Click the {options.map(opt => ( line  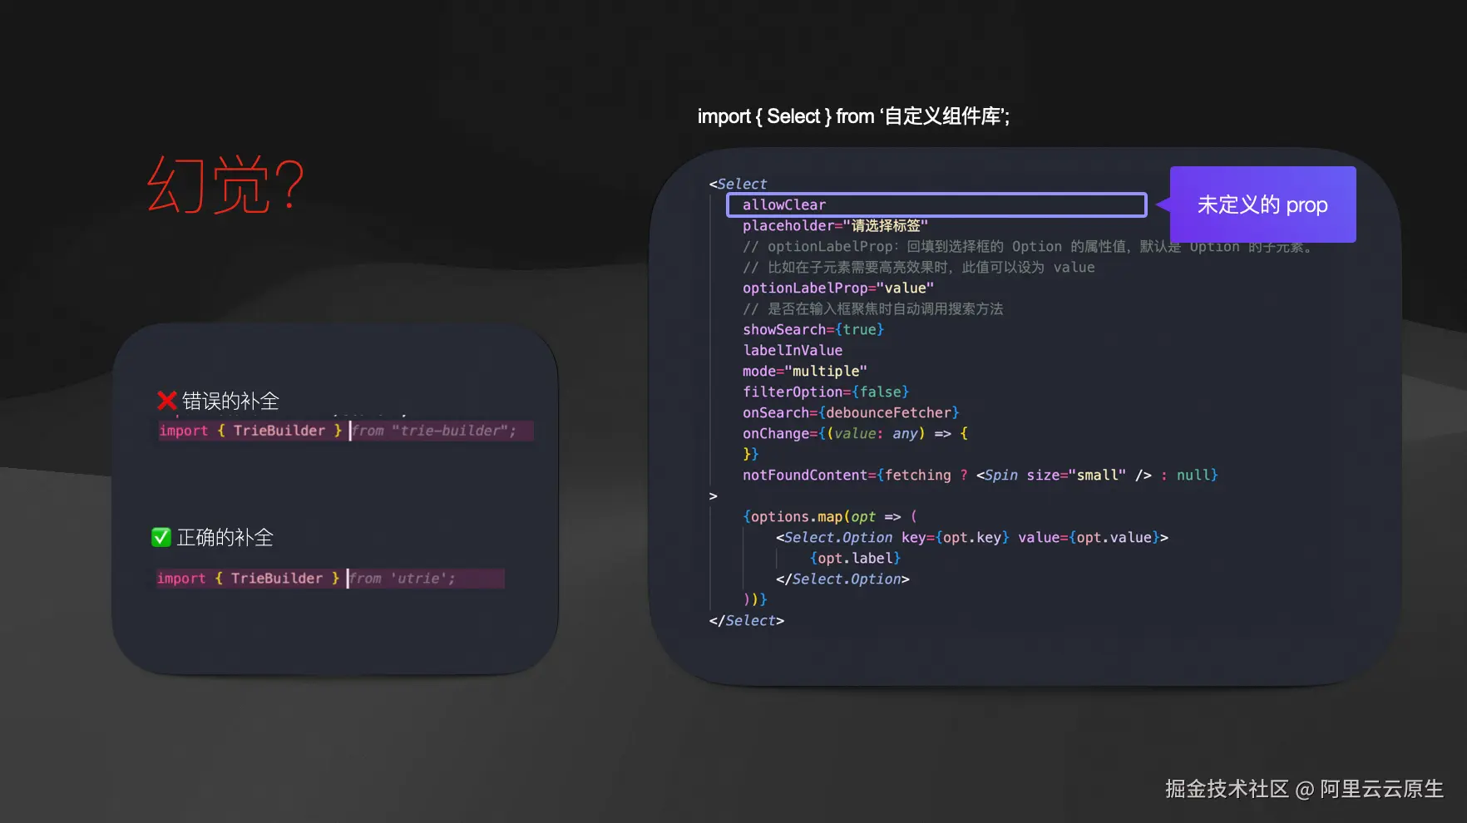click(830, 516)
